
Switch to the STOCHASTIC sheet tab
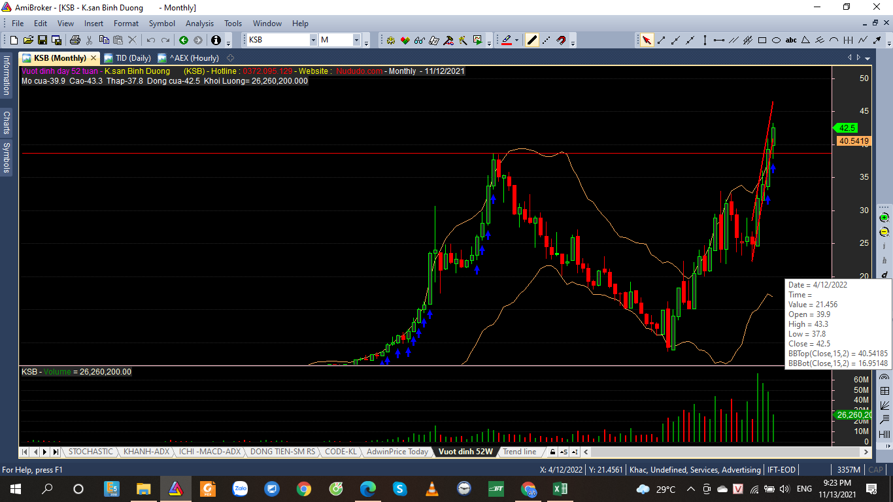[90, 452]
